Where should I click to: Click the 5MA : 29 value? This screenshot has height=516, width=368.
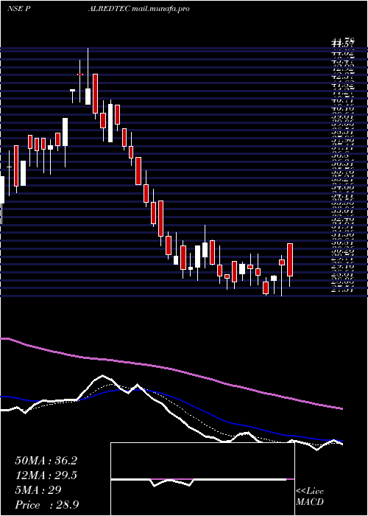click(38, 490)
